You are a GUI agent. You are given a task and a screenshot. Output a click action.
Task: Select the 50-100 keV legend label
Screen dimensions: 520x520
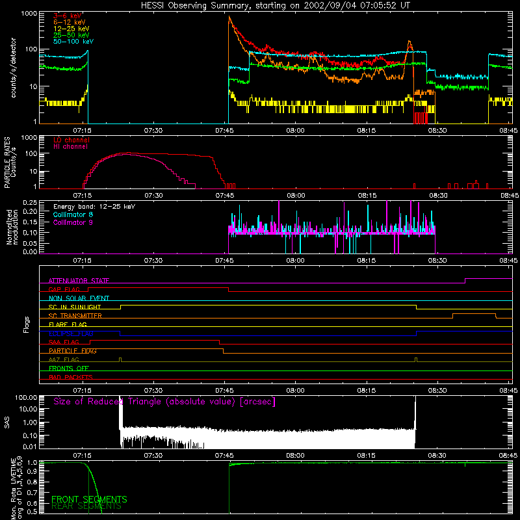coord(73,42)
